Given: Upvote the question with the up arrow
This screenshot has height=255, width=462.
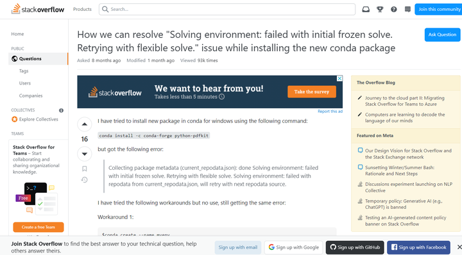Looking at the screenshot, I should point(85,124).
